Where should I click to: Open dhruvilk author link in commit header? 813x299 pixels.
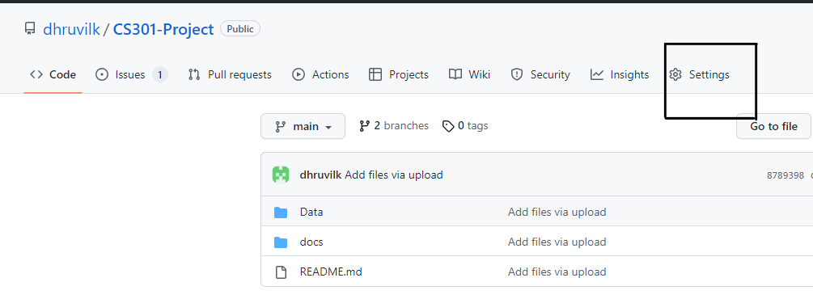320,175
